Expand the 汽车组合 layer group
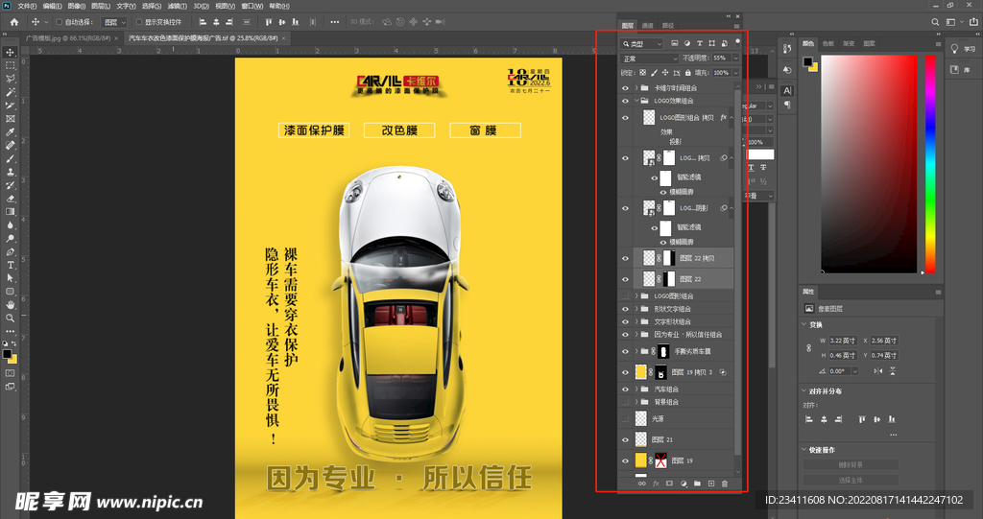 (x=636, y=389)
